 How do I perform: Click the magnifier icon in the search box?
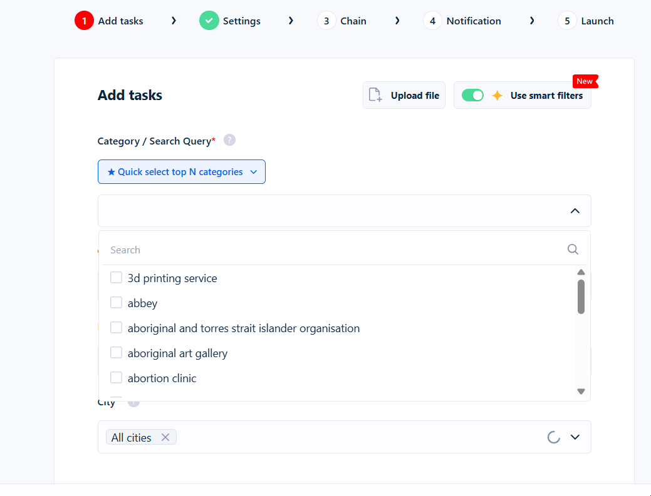(x=573, y=250)
